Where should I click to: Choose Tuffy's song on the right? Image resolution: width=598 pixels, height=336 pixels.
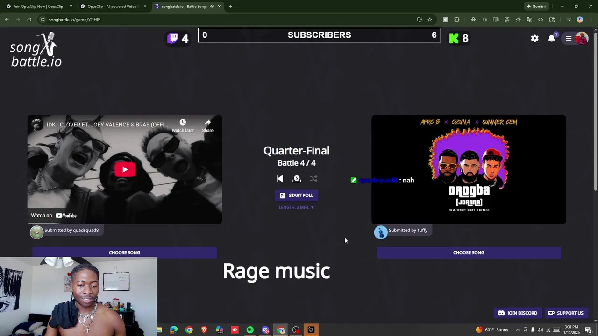pyautogui.click(x=469, y=252)
